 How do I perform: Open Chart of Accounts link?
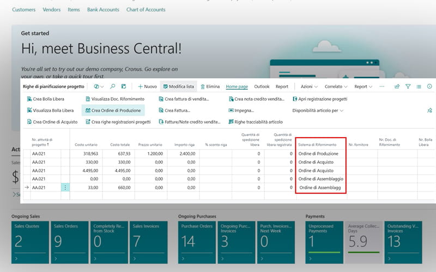point(146,9)
